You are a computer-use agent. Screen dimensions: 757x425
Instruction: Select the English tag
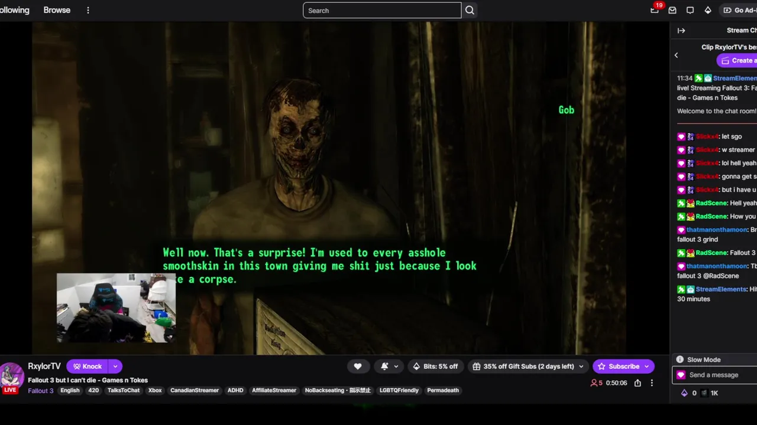point(70,390)
